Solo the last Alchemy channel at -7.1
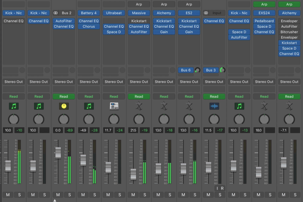The height and width of the screenshot is (202, 303). [295, 195]
